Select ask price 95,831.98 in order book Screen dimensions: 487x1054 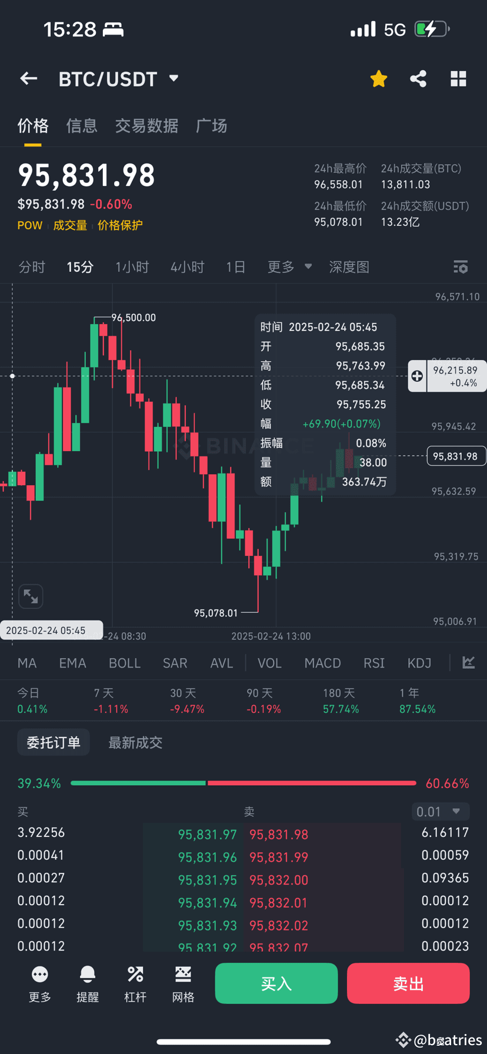[x=279, y=835]
